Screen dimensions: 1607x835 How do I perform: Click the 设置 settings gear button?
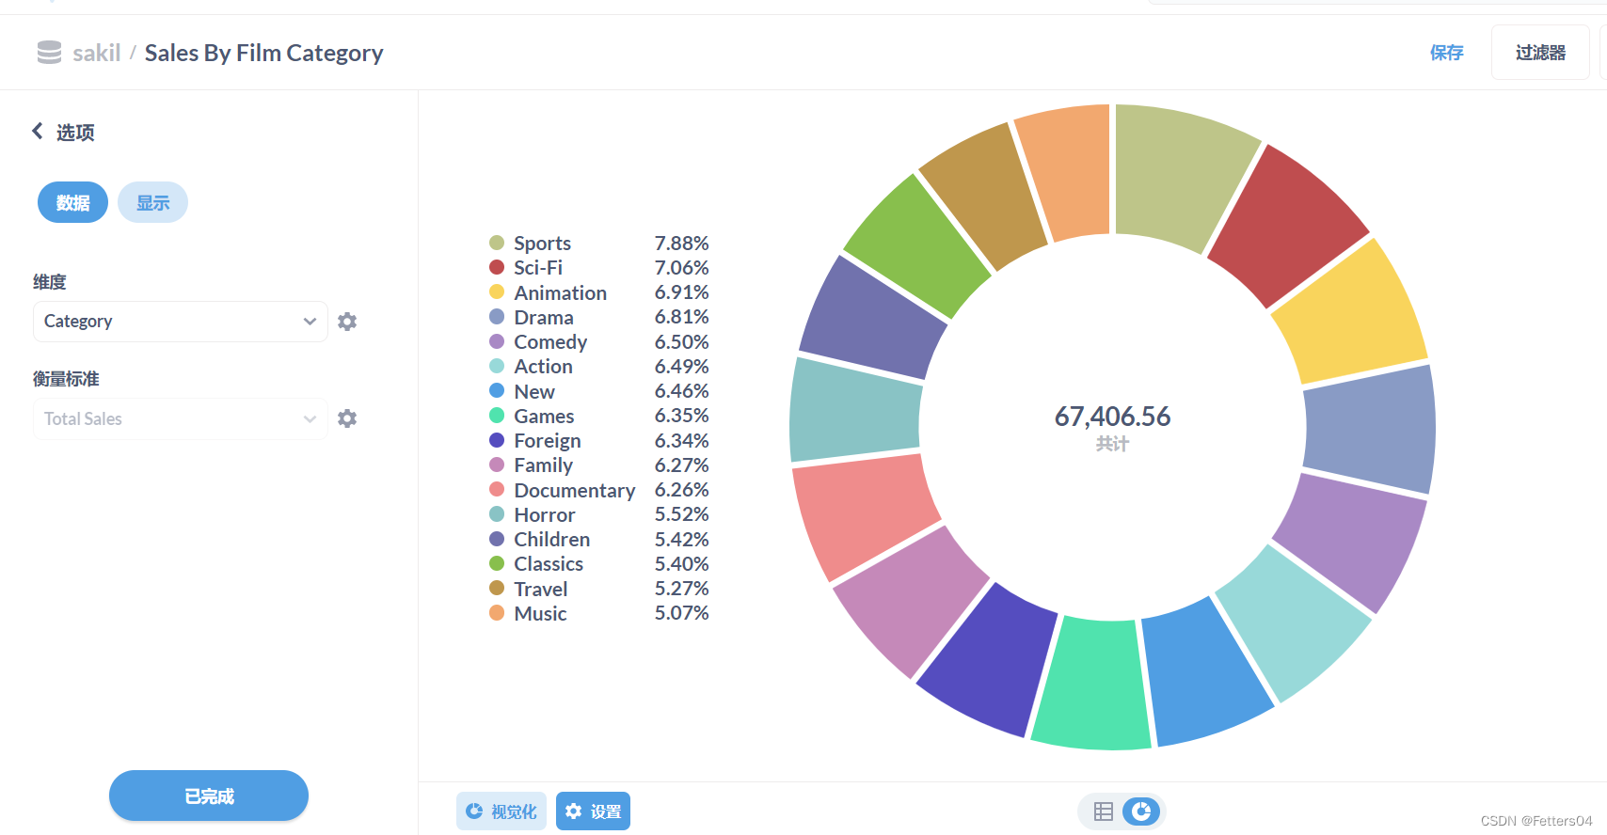593,811
